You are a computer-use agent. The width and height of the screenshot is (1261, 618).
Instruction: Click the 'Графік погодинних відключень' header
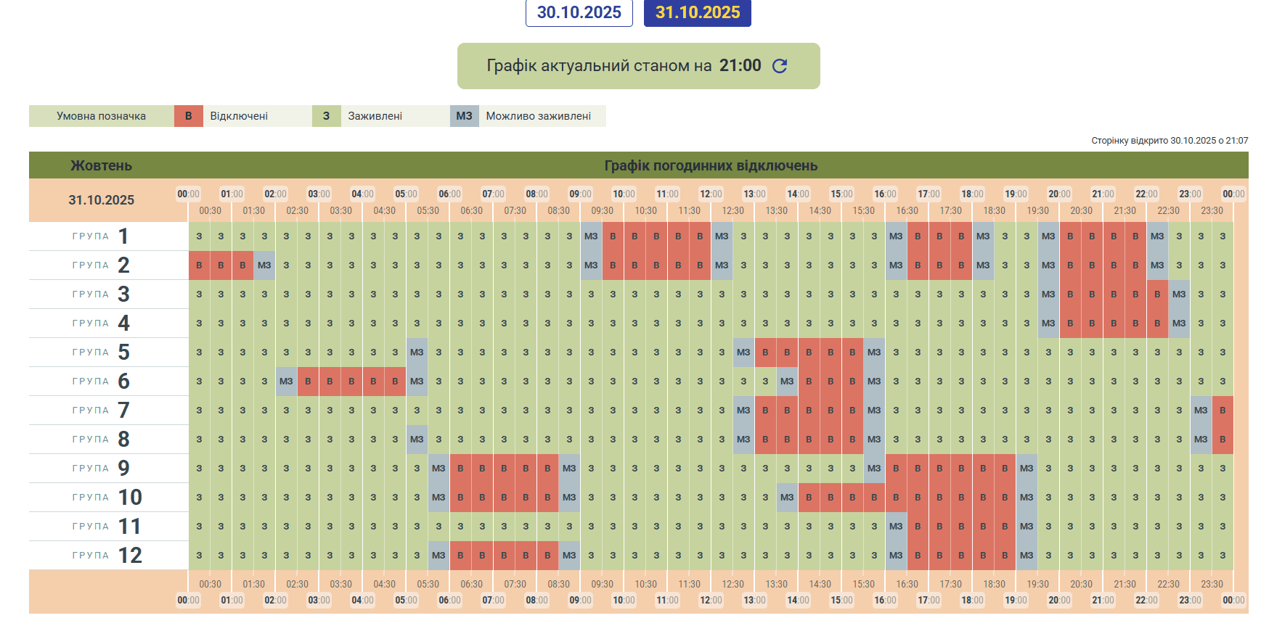711,165
